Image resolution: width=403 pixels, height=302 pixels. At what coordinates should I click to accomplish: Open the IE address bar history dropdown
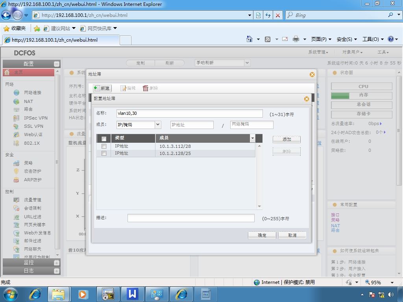click(x=249, y=15)
